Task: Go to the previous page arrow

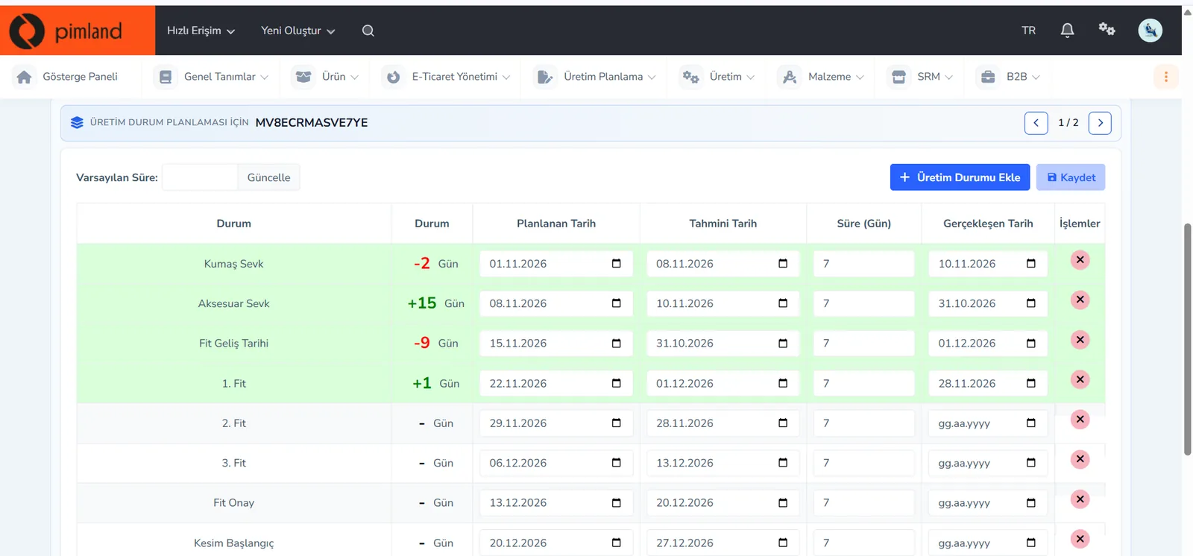Action: coord(1036,123)
